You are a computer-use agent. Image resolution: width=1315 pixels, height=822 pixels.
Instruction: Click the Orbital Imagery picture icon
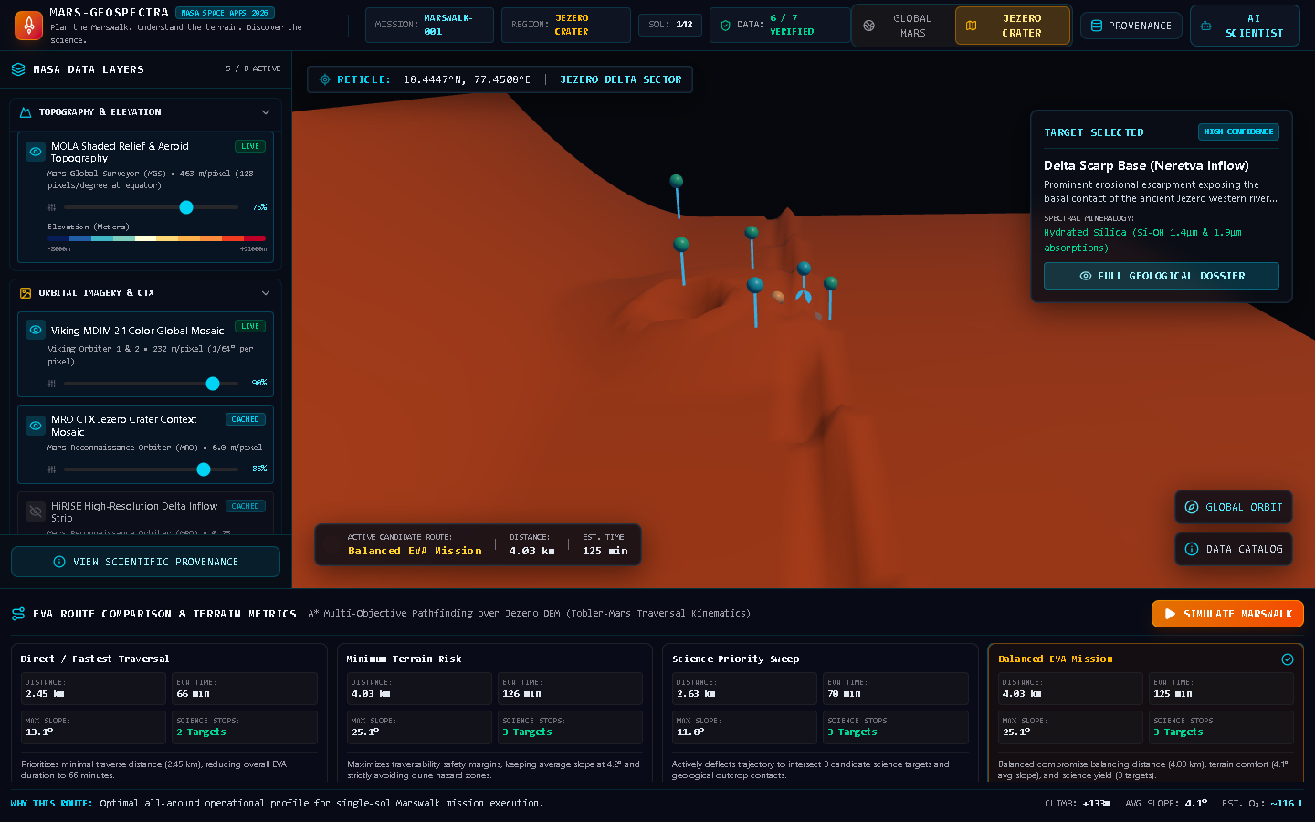click(x=26, y=293)
